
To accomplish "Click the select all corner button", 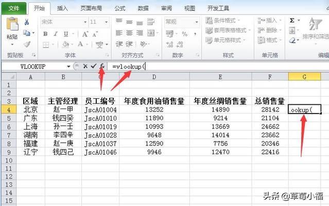I will pos(9,77).
